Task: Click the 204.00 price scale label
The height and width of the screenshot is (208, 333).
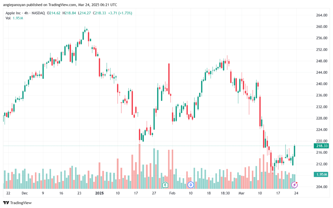Action: pos(322,187)
